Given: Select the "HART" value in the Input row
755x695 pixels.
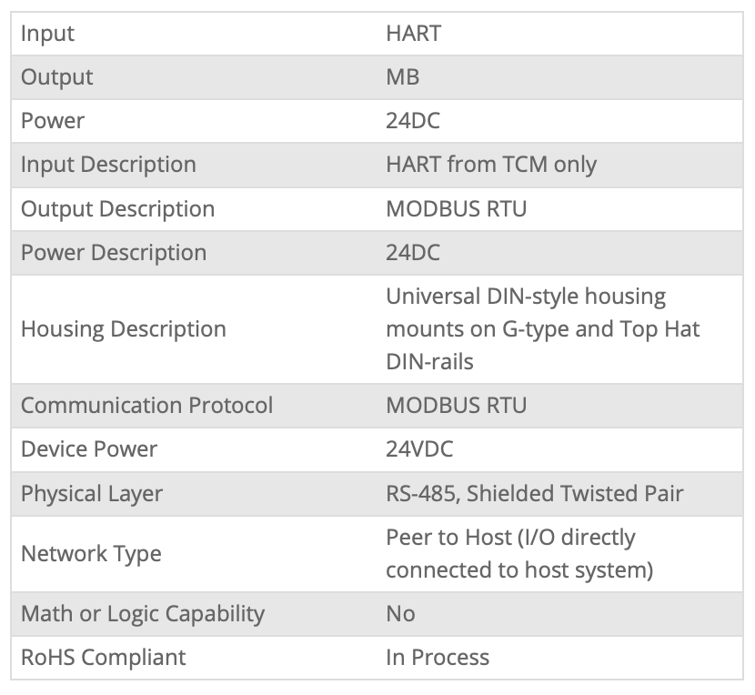Looking at the screenshot, I should [413, 34].
